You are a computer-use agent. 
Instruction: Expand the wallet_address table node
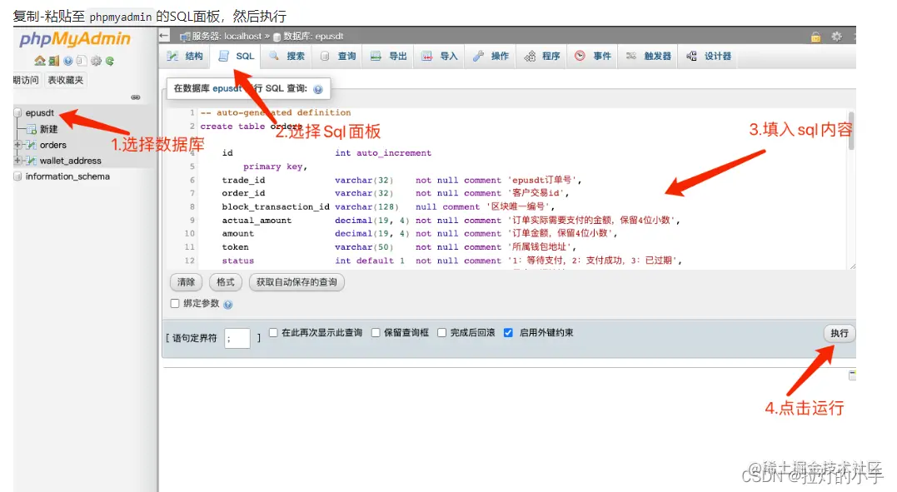17,159
